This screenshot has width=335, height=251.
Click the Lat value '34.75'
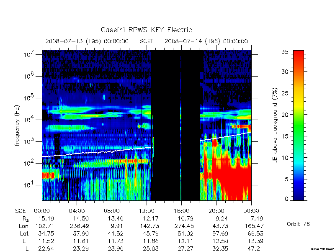coord(46,234)
